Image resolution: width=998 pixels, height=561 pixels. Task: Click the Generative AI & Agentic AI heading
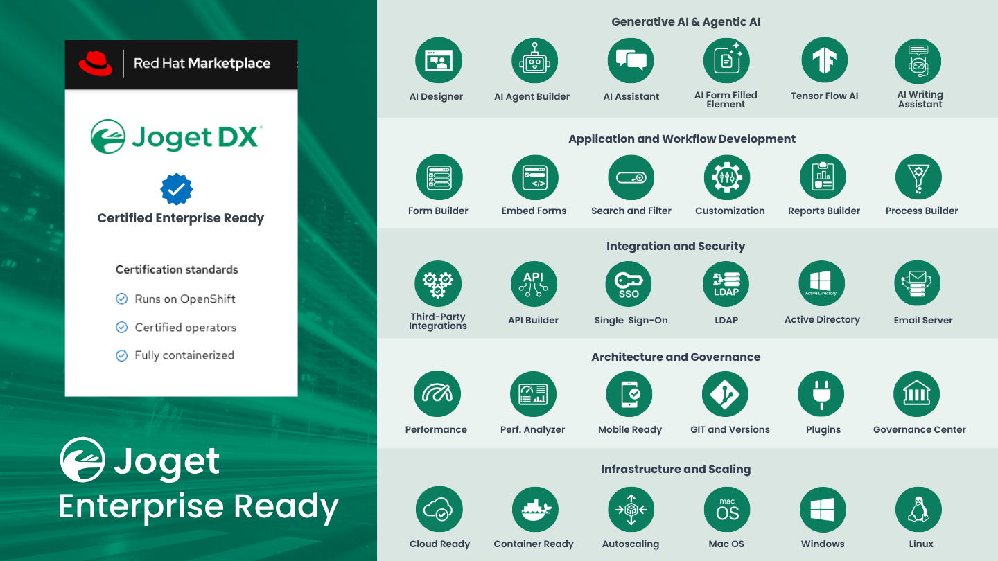(685, 22)
